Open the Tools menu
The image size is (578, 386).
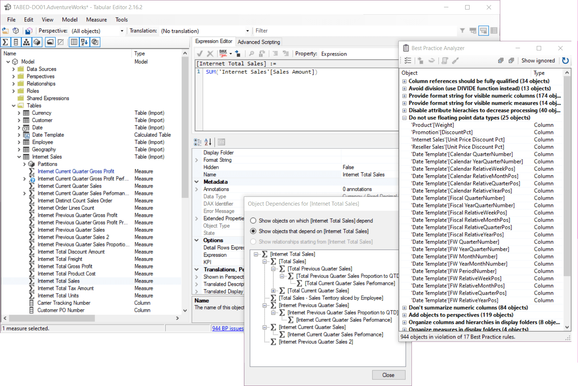pyautogui.click(x=122, y=20)
